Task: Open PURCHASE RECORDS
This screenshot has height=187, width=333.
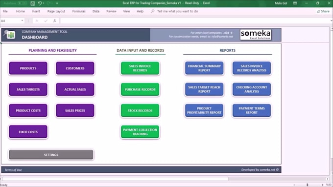Action: 140,89
